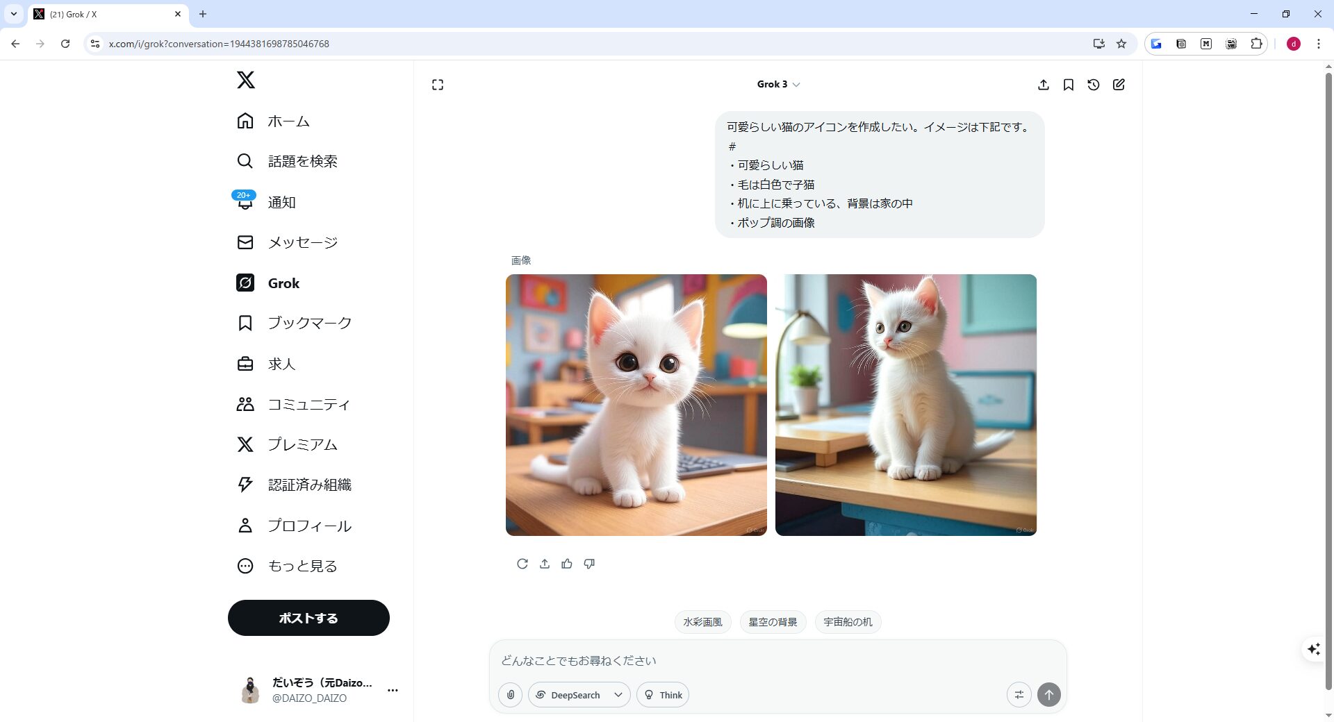Expand the DeepSearch mode options
The image size is (1334, 722).
618,694
